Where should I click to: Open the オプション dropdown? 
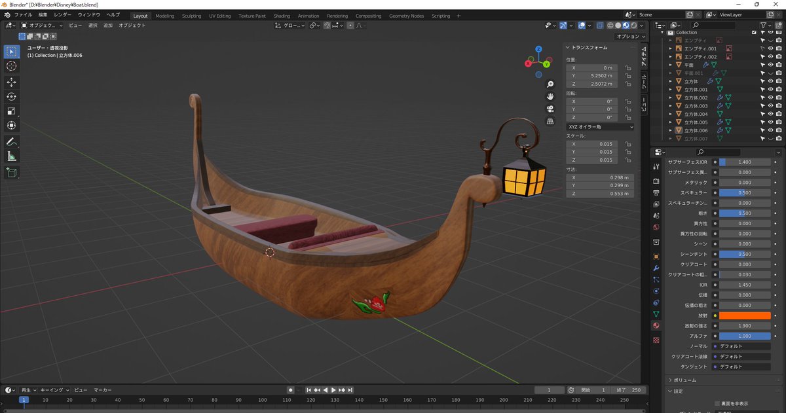tap(629, 37)
